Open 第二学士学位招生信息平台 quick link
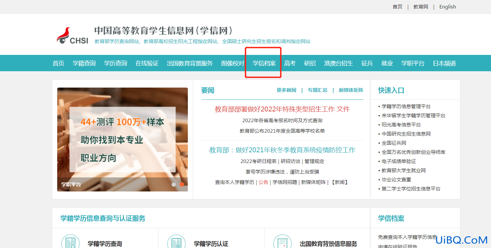491x248 pixels. pyautogui.click(x=411, y=189)
